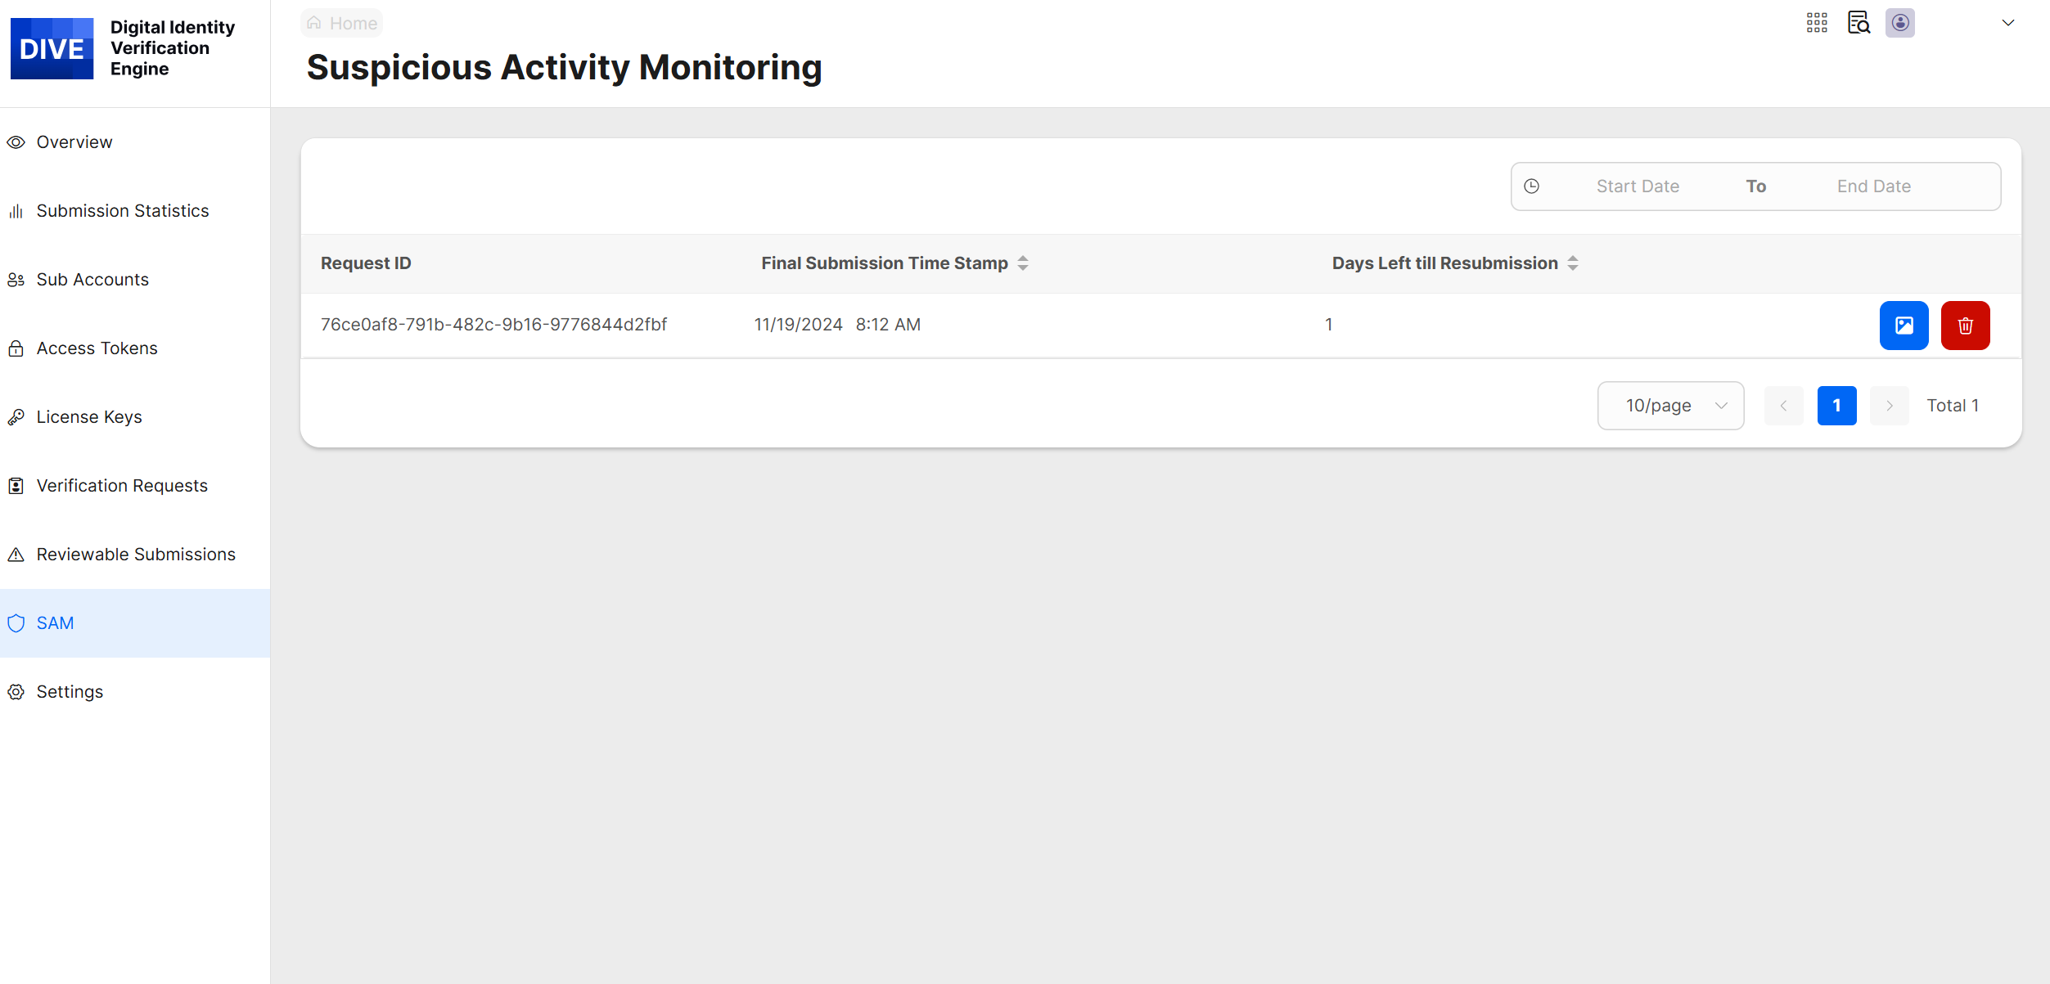
Task: Click the blue view image button
Action: tap(1904, 326)
